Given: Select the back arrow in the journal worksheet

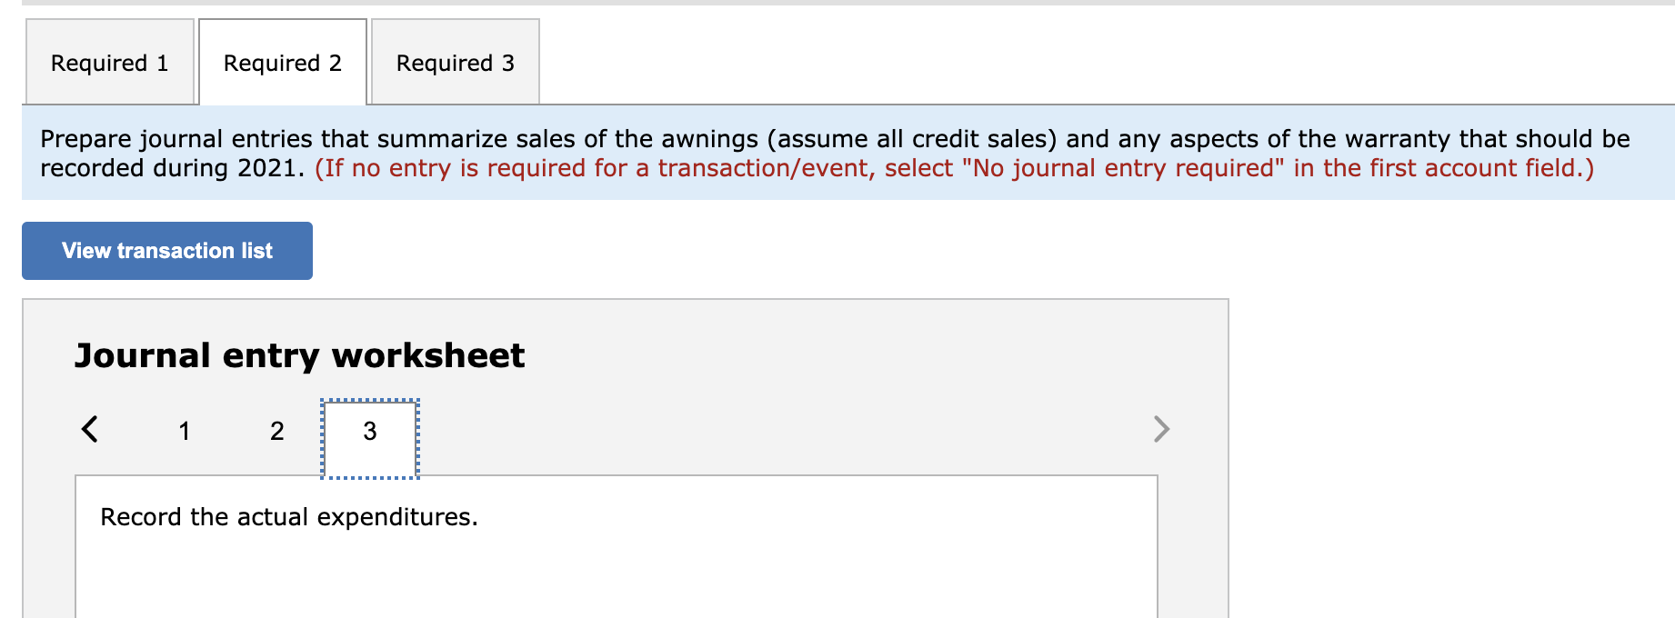Looking at the screenshot, I should [90, 430].
